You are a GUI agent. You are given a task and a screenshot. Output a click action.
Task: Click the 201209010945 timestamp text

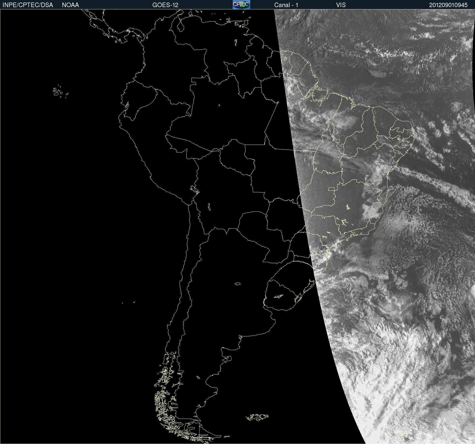[448, 5]
